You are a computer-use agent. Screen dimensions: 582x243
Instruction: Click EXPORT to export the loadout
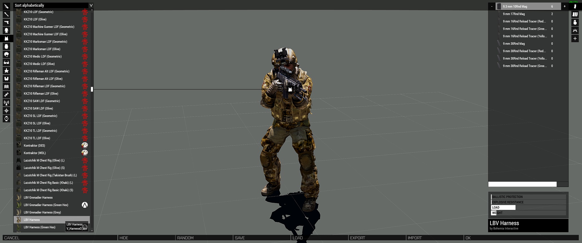coord(377,238)
